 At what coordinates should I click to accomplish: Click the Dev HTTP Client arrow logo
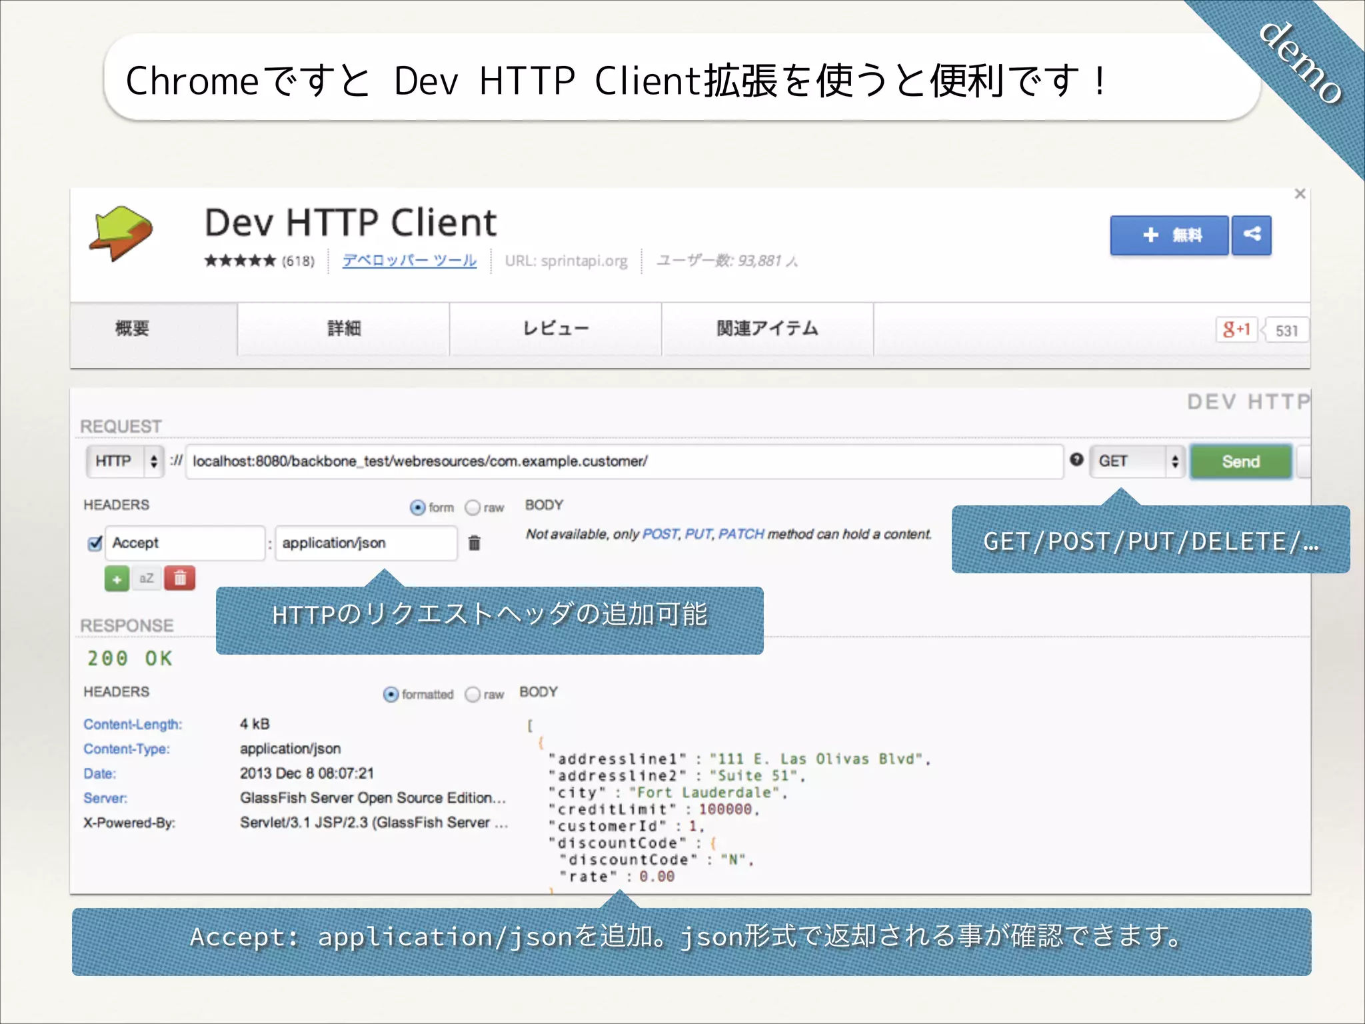click(x=121, y=233)
